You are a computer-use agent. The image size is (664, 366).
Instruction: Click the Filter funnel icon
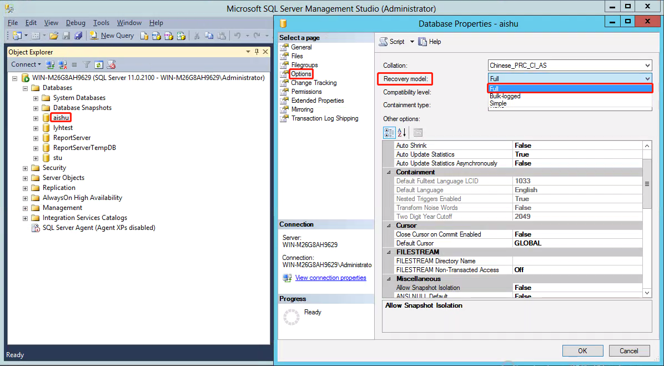[x=87, y=65]
